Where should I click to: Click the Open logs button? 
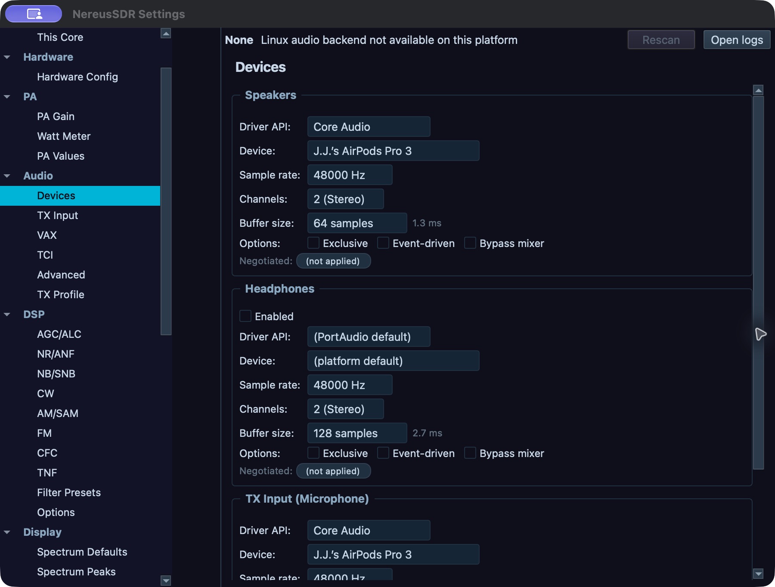[737, 40]
